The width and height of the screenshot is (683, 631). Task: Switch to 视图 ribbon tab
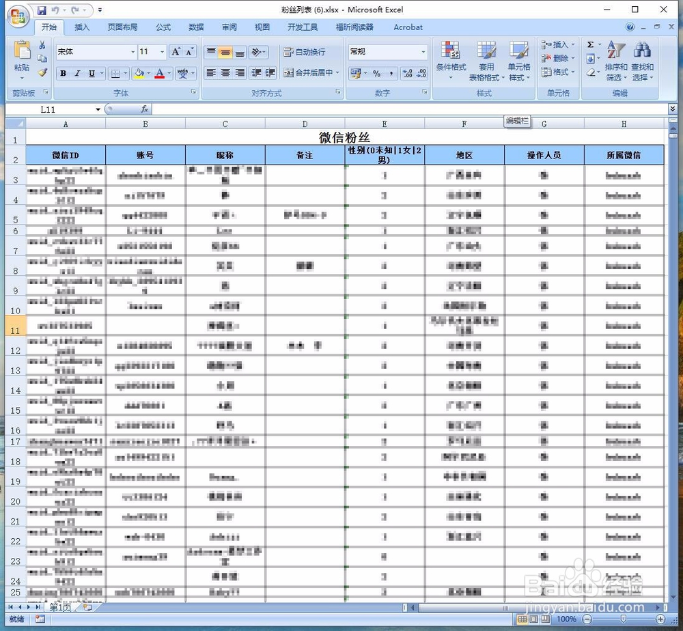point(262,27)
